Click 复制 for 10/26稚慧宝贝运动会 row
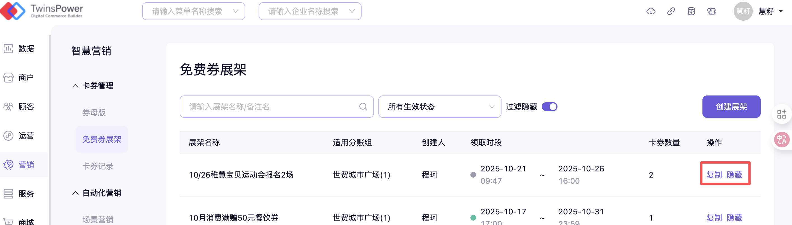792x225 pixels. tap(714, 175)
